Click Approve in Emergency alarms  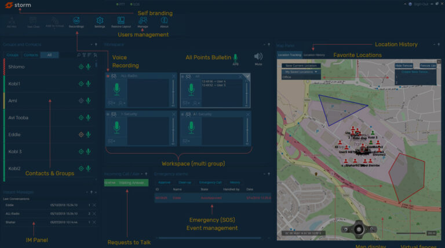165,183
